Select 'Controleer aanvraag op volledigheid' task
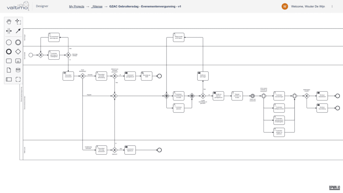The width and height of the screenshot is (343, 193). coord(54,55)
